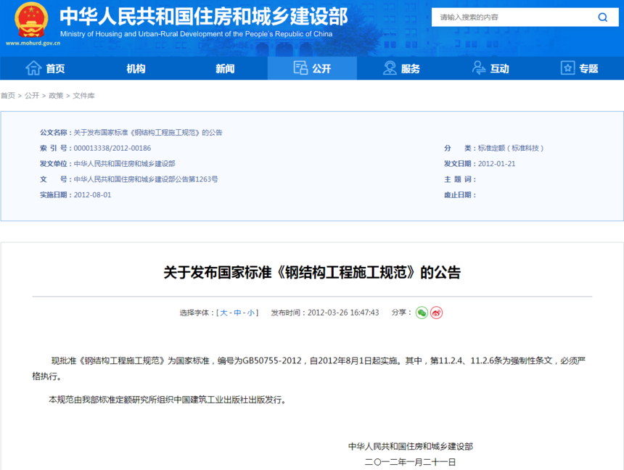
Task: Share article via WeChat icon
Action: coord(422,313)
